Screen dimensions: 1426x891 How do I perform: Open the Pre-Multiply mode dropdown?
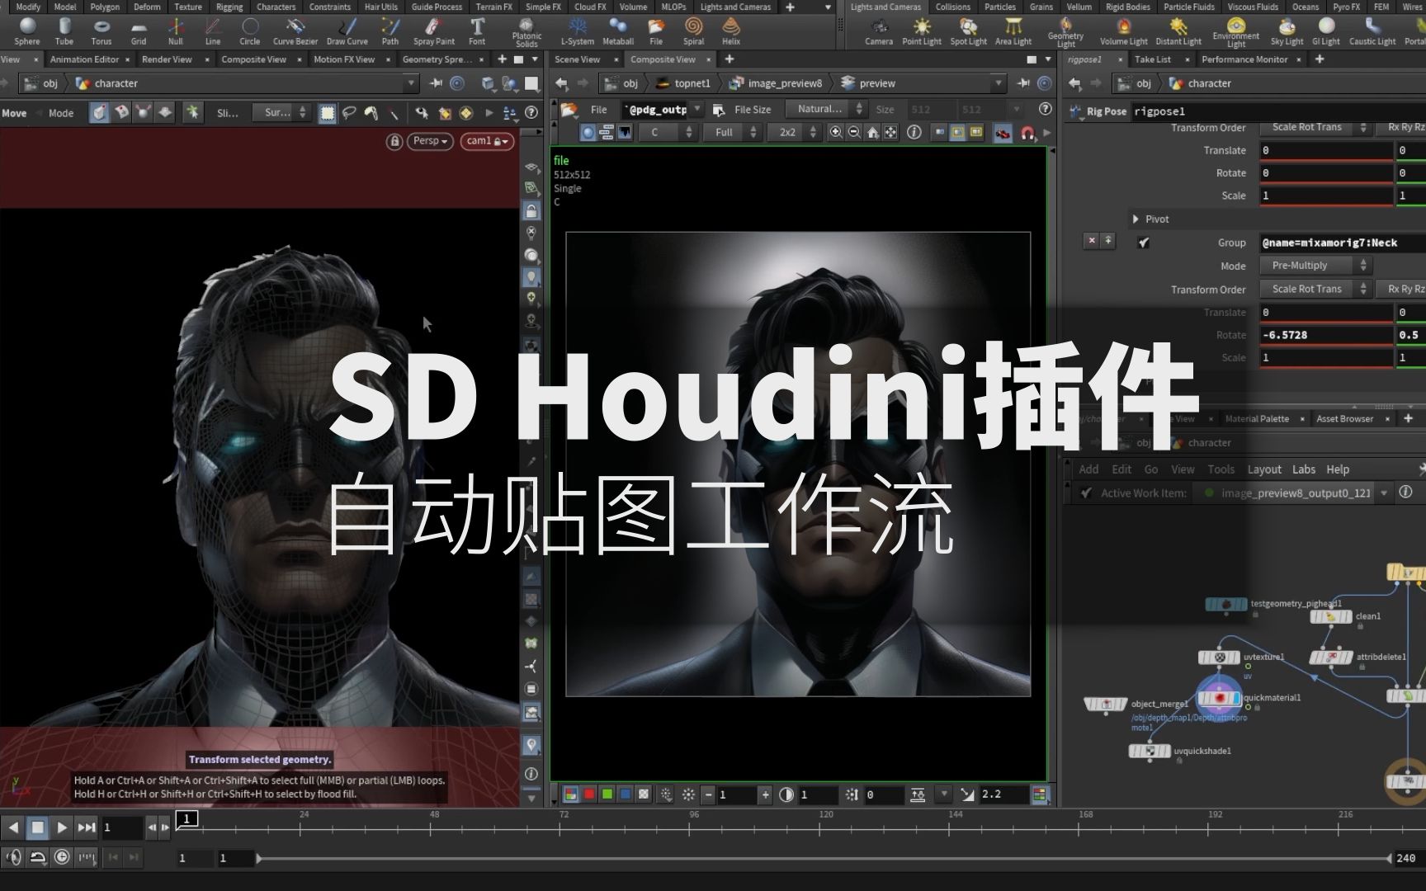1315,266
